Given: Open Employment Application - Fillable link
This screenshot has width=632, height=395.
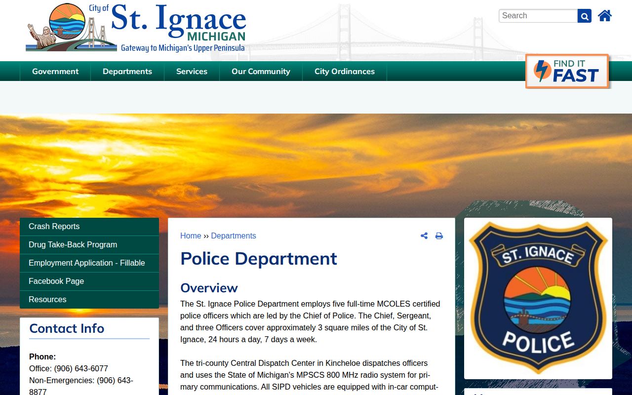Looking at the screenshot, I should tap(89, 263).
